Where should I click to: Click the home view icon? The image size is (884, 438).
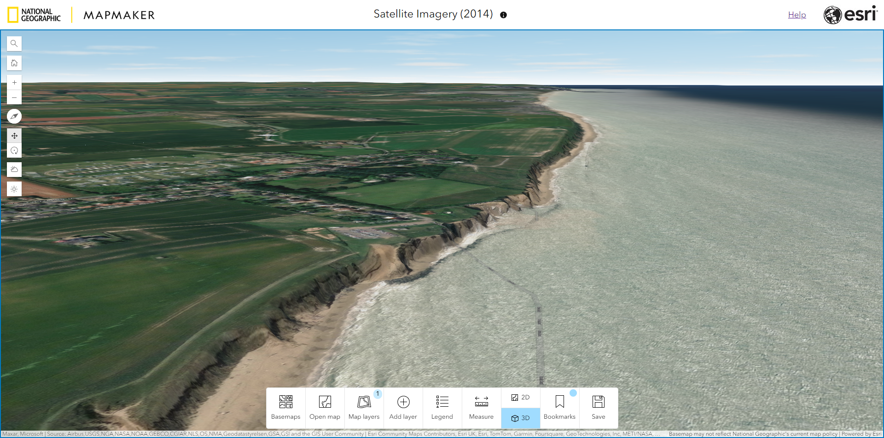pos(14,63)
